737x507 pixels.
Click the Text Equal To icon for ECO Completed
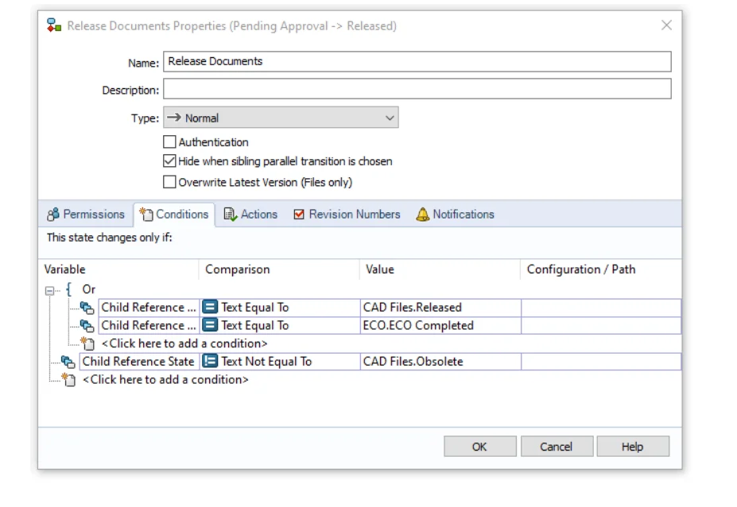(x=211, y=325)
